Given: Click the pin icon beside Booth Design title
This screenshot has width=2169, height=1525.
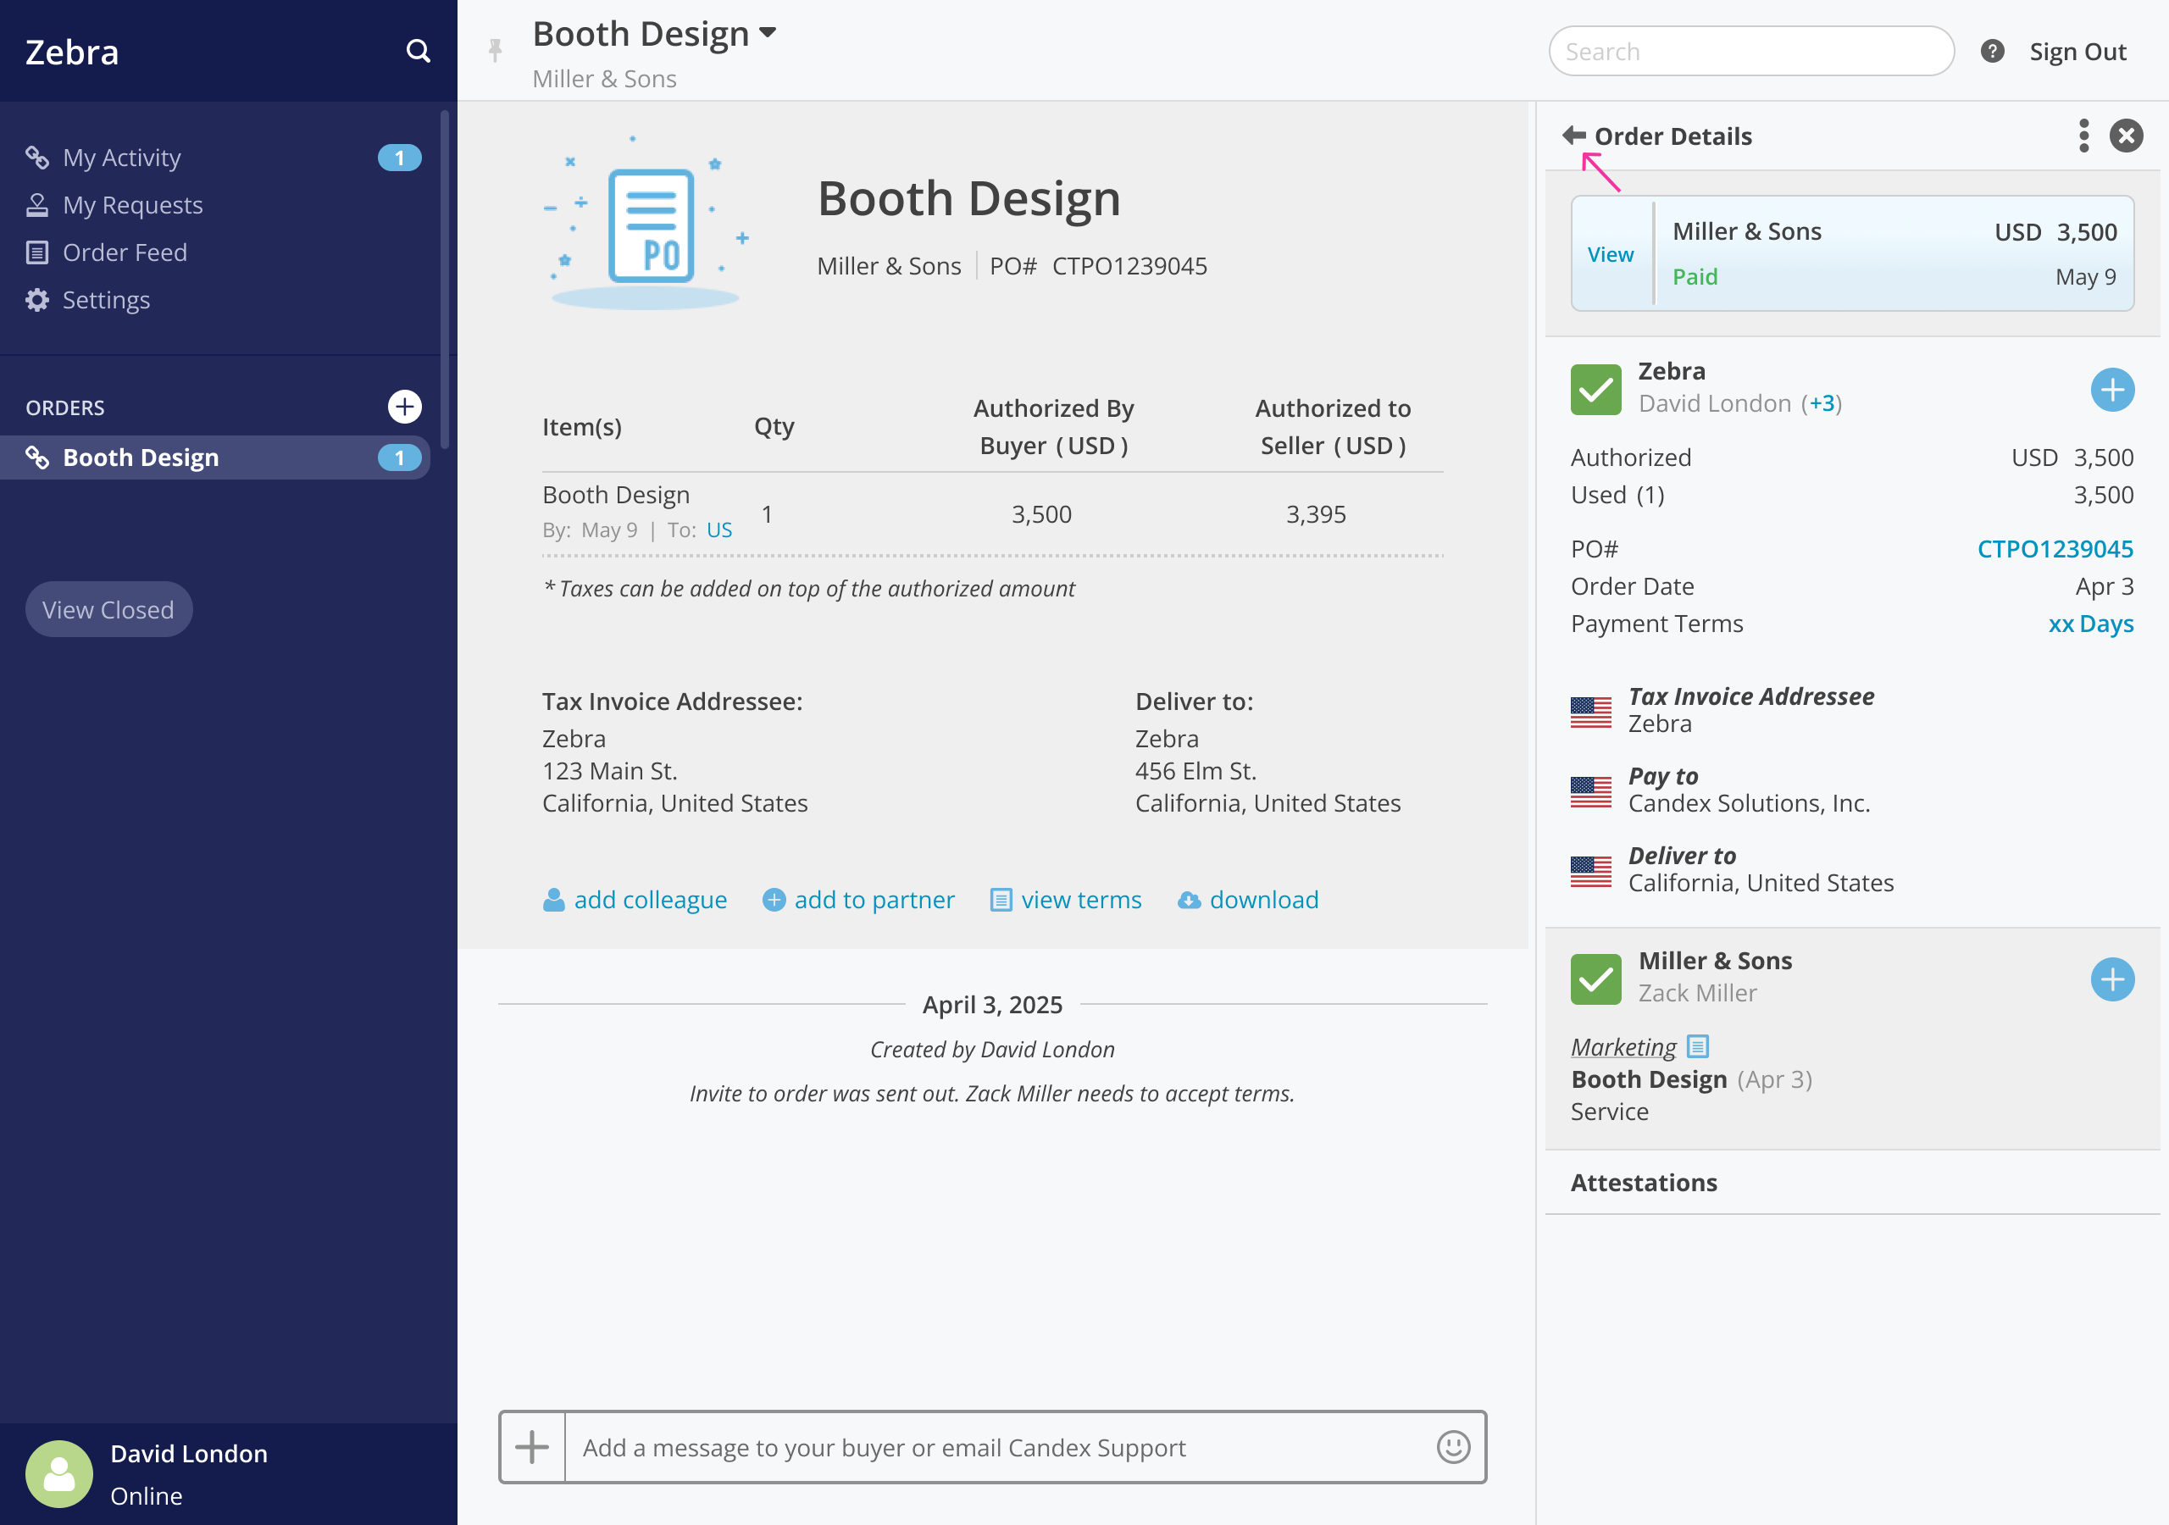Looking at the screenshot, I should click(495, 50).
